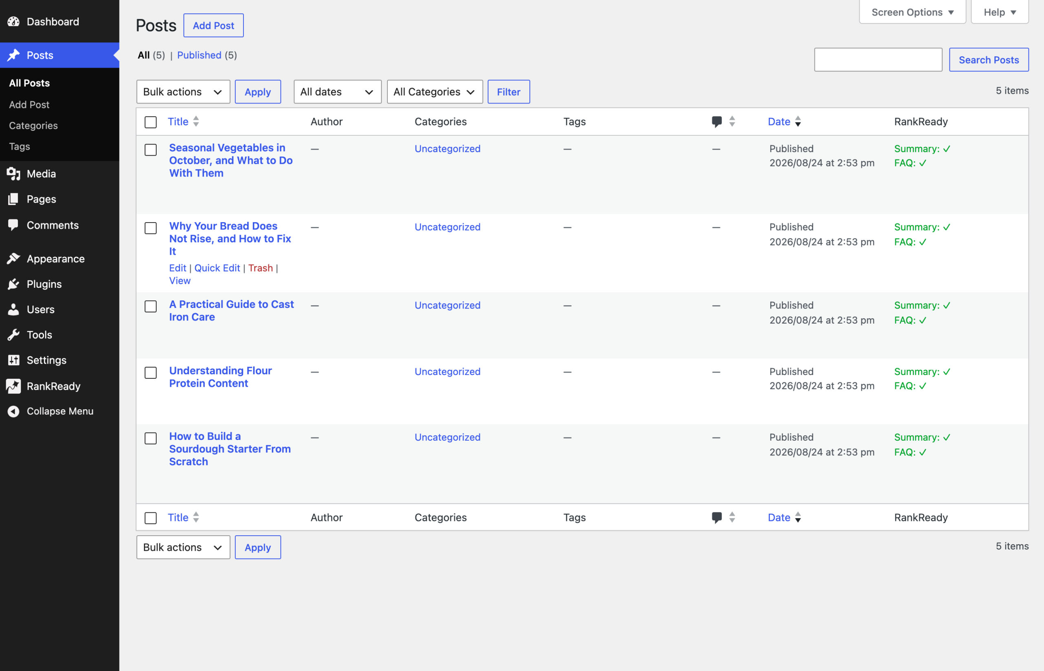This screenshot has width=1044, height=671.
Task: Click Add Post button next to heading
Action: [x=213, y=25]
